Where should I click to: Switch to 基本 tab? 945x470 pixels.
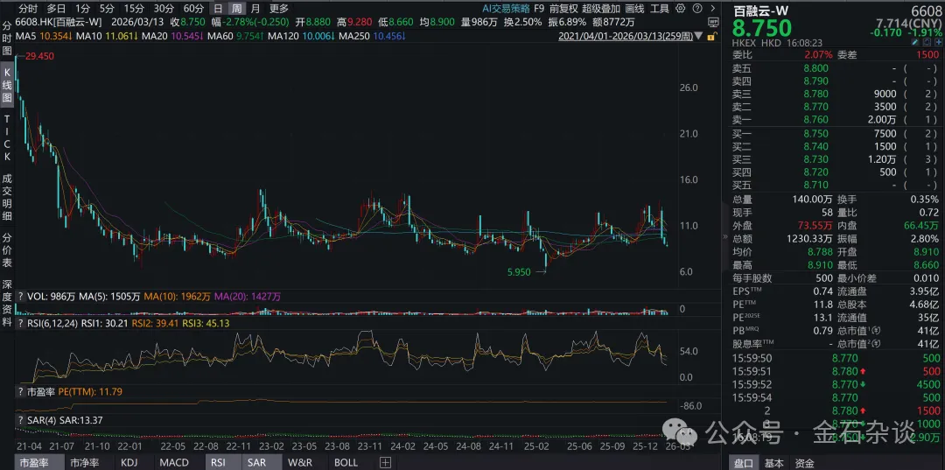tap(774, 463)
